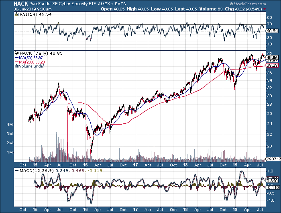Image resolution: width=281 pixels, height=213 pixels.
Task: Click the Low 40.85 value in header
Action: pyautogui.click(x=162, y=9)
